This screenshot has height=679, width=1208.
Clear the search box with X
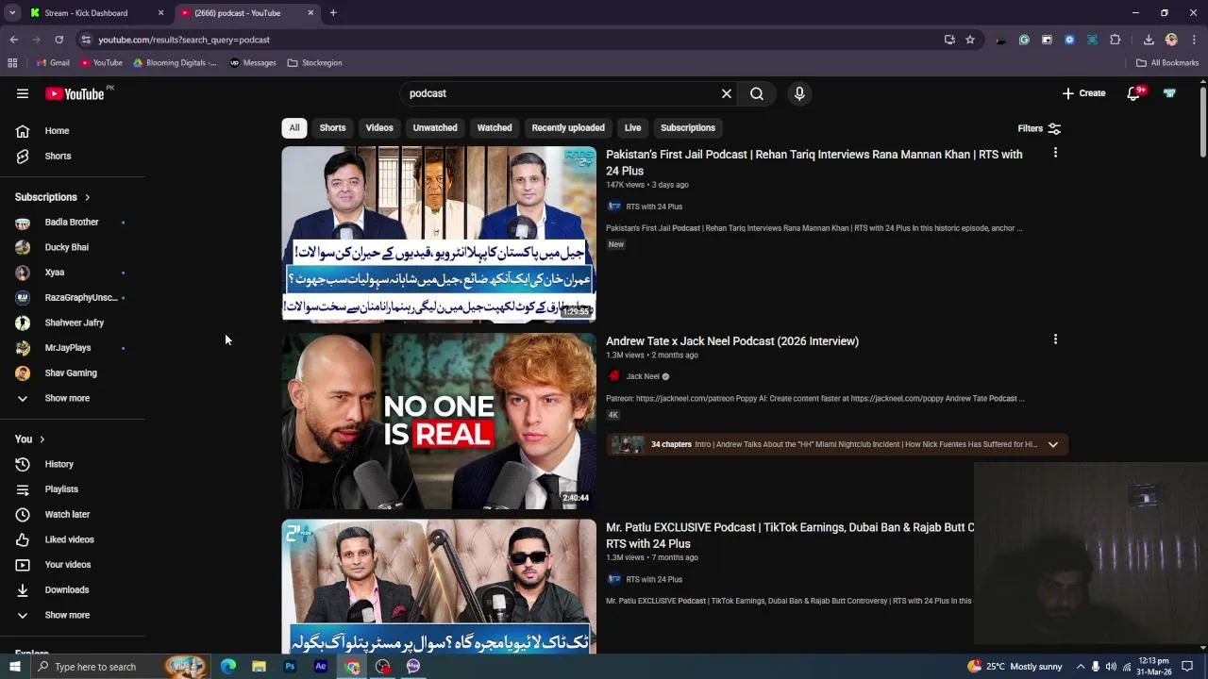727,93
